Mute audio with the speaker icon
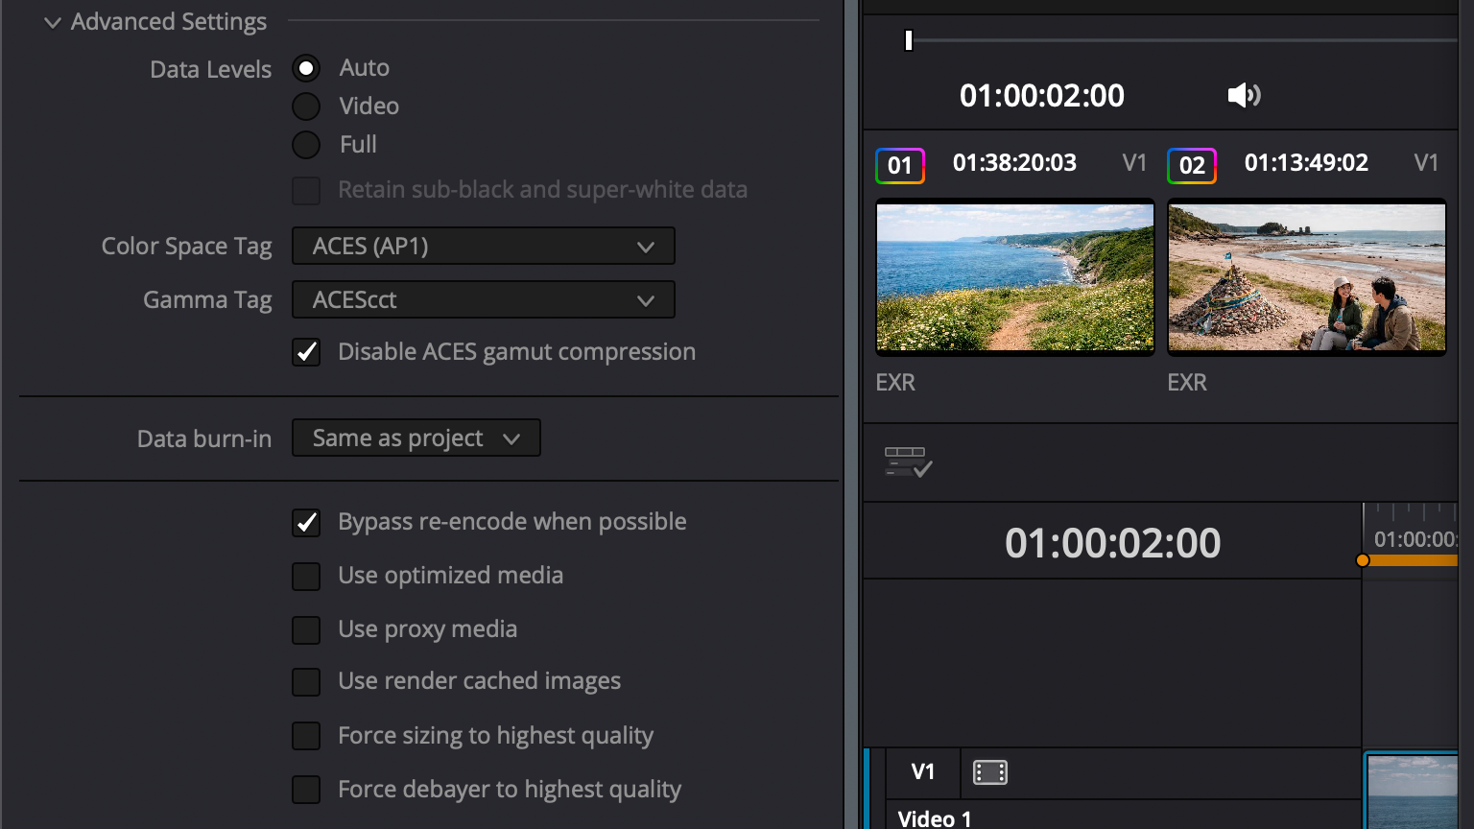 point(1243,95)
